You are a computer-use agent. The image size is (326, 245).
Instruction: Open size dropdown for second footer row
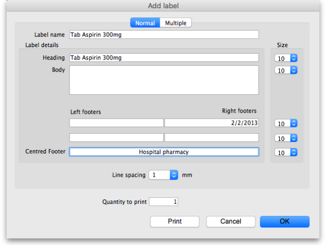click(286, 138)
